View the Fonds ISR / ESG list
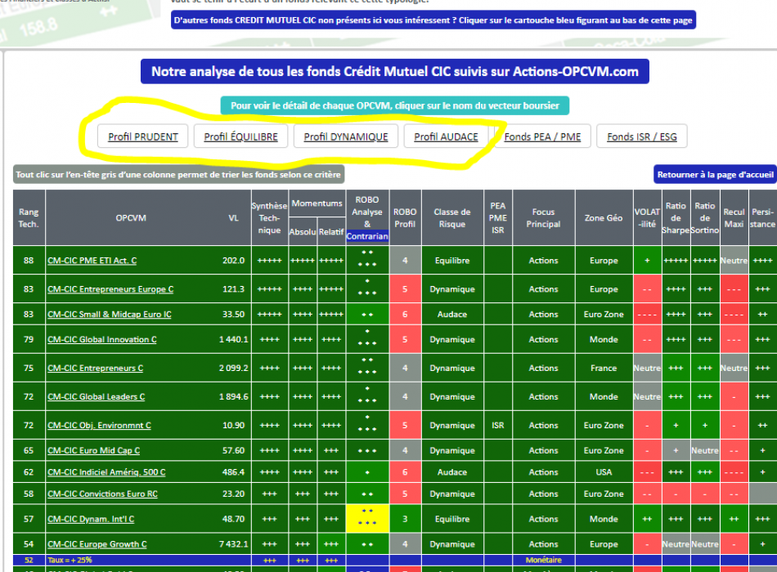Image resolution: width=777 pixels, height=572 pixels. (642, 136)
